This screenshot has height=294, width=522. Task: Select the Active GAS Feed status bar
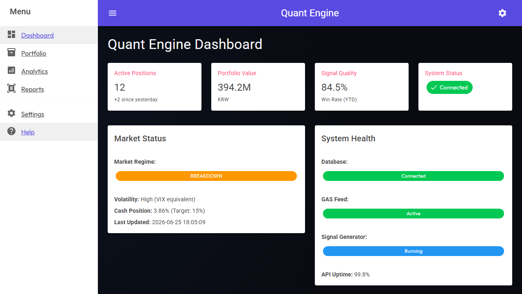(x=414, y=214)
